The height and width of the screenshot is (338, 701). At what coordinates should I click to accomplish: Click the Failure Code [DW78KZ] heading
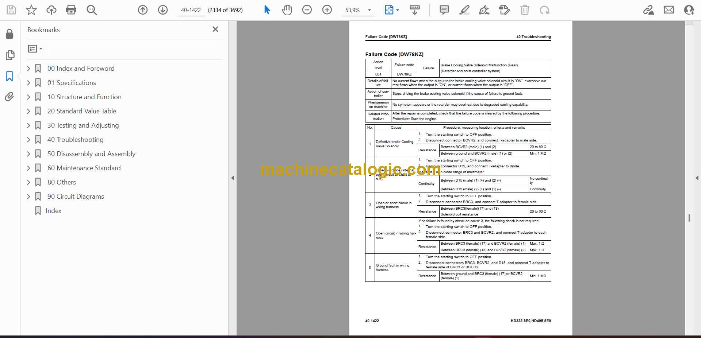tap(394, 54)
